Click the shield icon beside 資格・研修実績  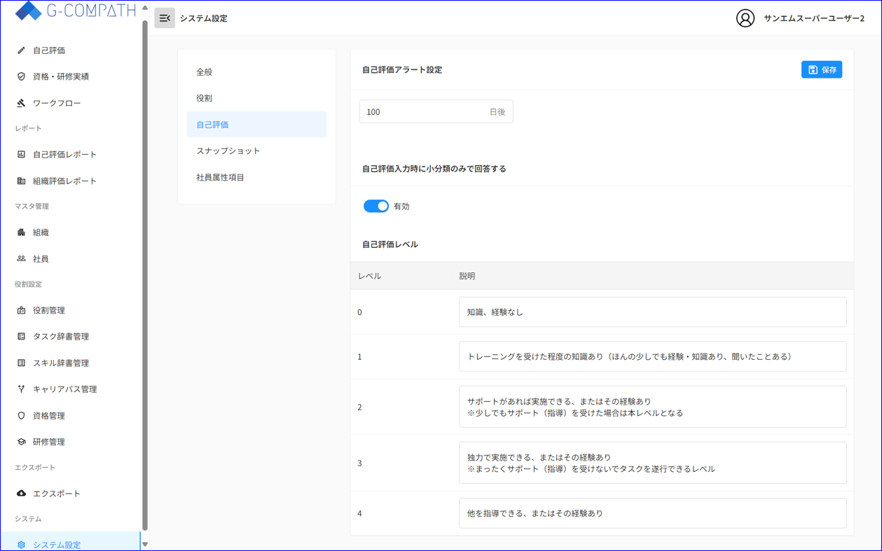(21, 76)
